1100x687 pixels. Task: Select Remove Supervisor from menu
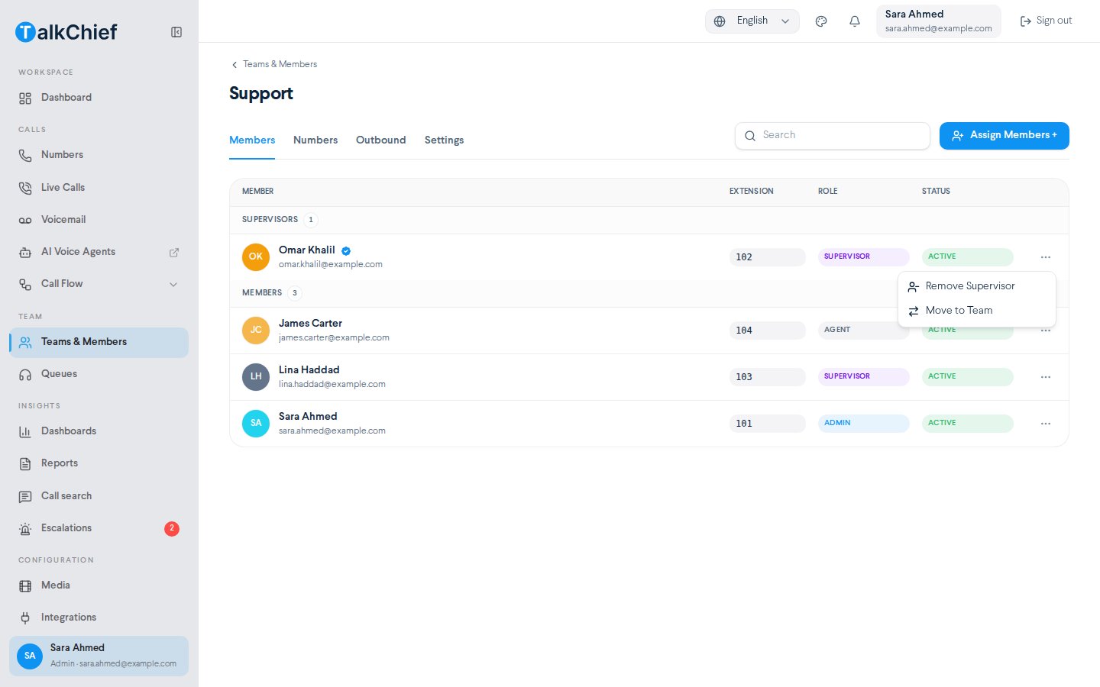(x=977, y=286)
